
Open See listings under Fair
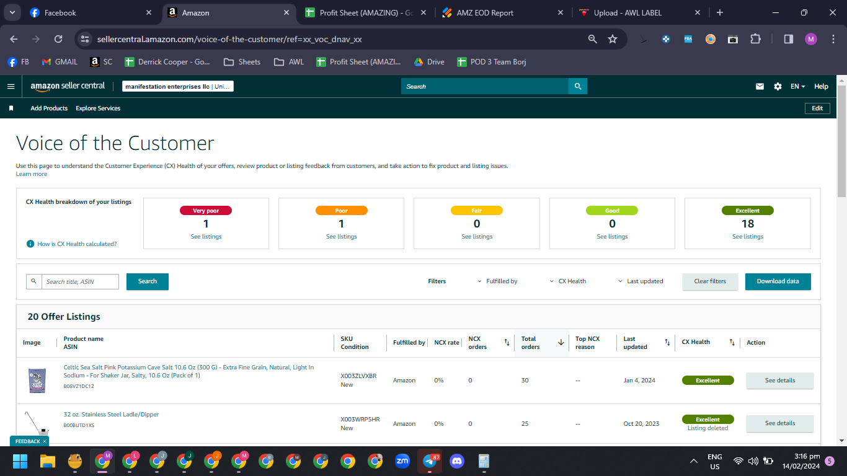(x=477, y=237)
